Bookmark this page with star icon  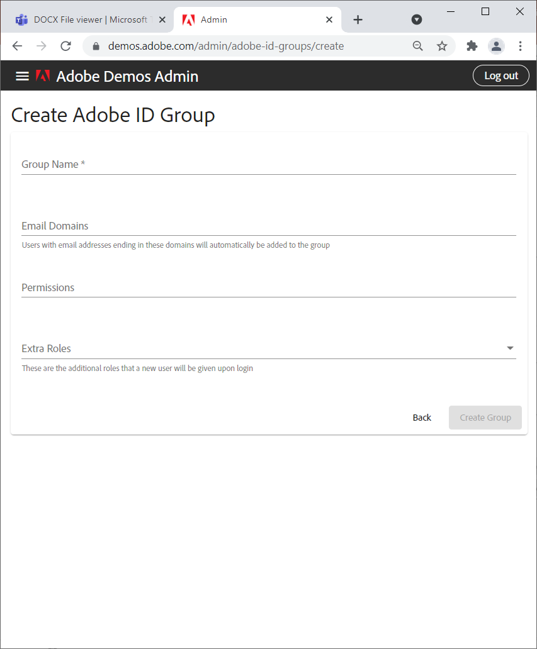[442, 46]
